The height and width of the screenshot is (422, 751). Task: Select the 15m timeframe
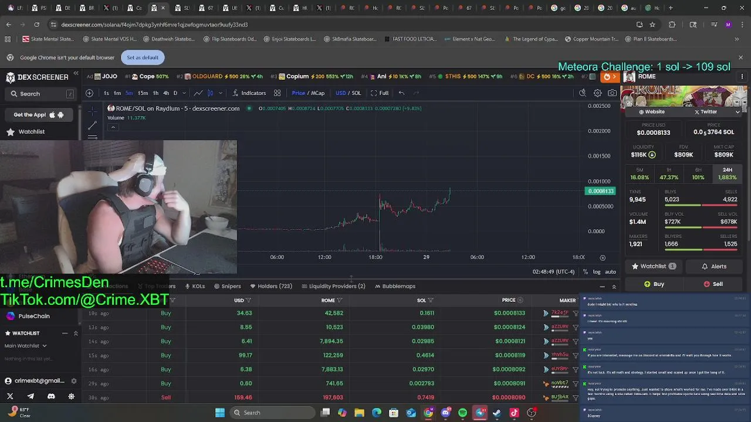pyautogui.click(x=143, y=93)
